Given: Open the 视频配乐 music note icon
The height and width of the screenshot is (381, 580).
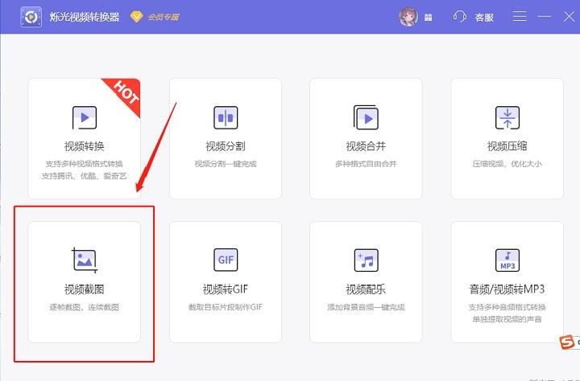Looking at the screenshot, I should (x=366, y=260).
